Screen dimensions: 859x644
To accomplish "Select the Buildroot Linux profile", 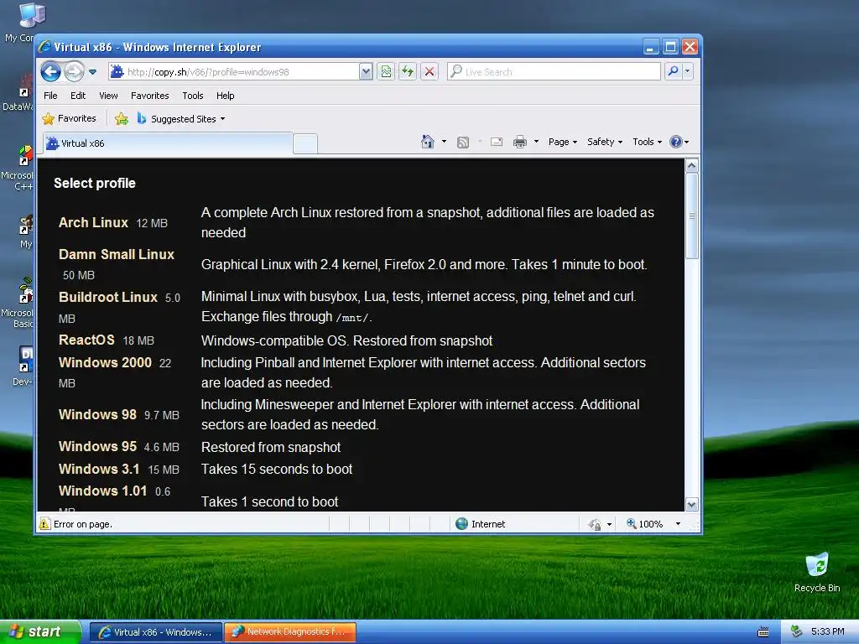I will (108, 298).
